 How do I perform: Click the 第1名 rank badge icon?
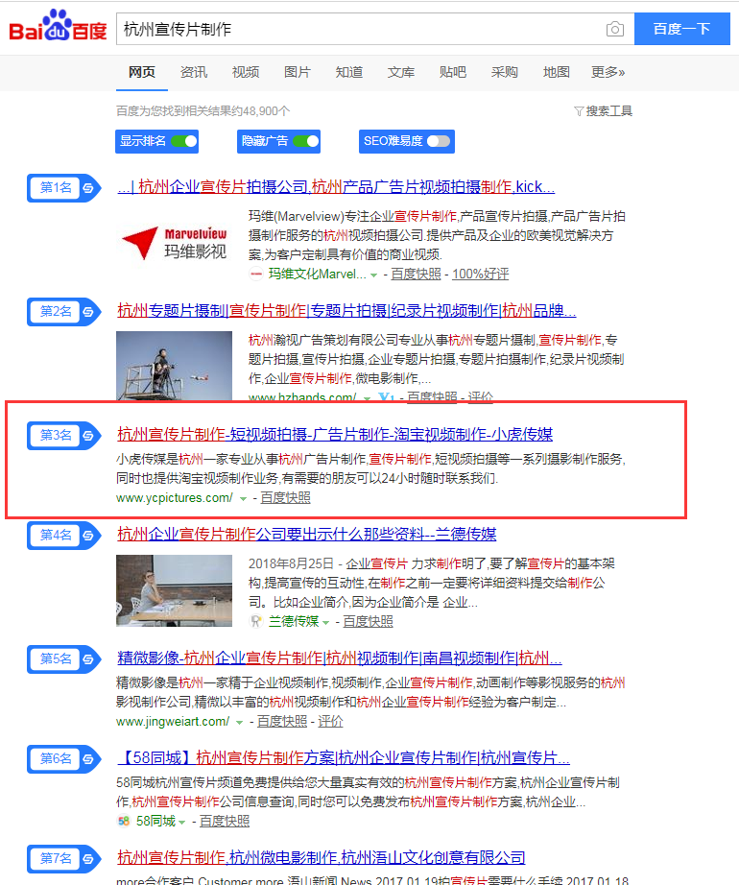pyautogui.click(x=63, y=188)
